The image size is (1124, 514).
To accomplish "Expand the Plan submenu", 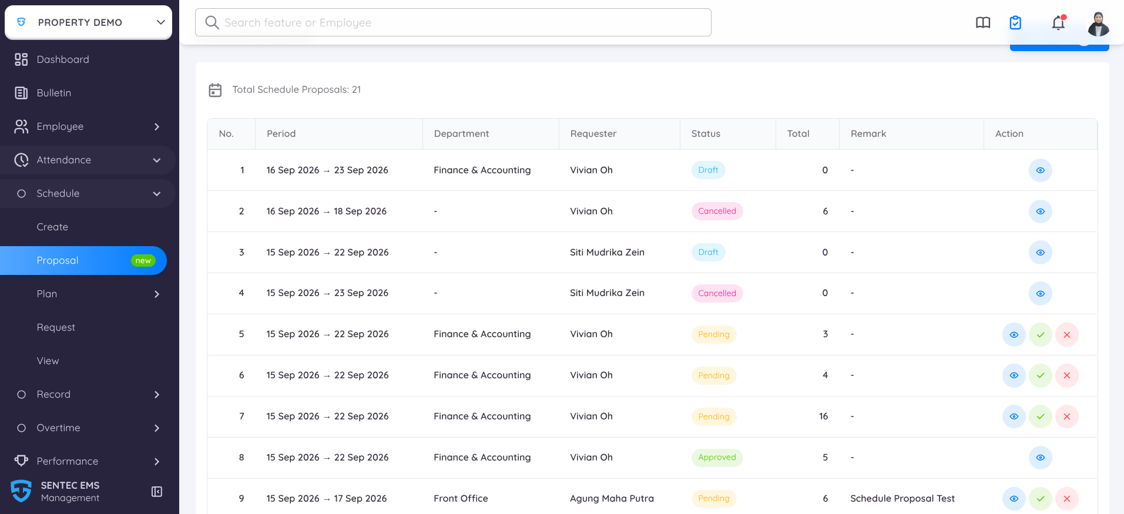I will pos(88,294).
